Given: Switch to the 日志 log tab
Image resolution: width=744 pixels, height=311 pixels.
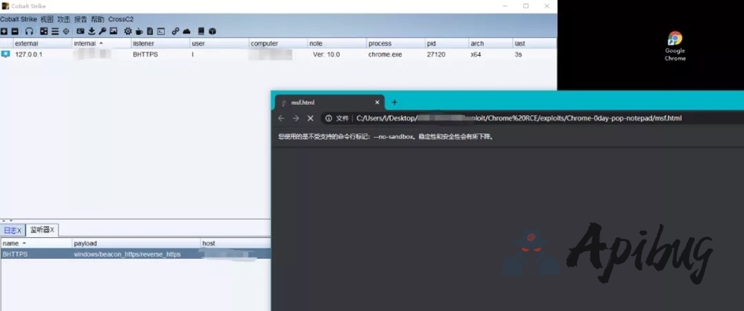Looking at the screenshot, I should coord(13,231).
